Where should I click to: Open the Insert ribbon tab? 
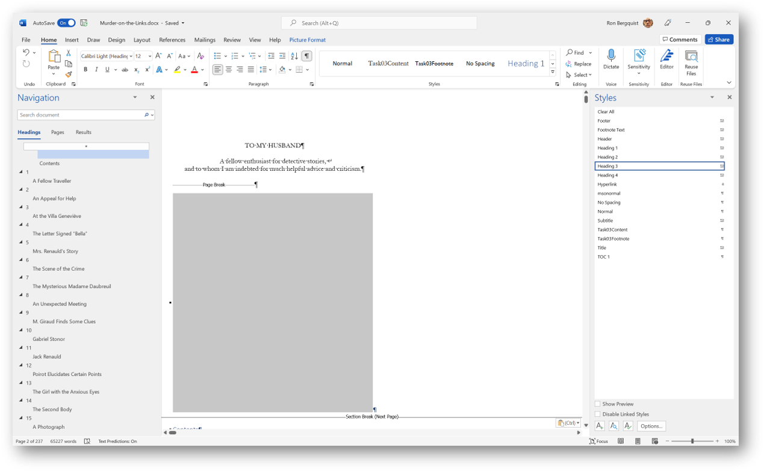click(72, 40)
